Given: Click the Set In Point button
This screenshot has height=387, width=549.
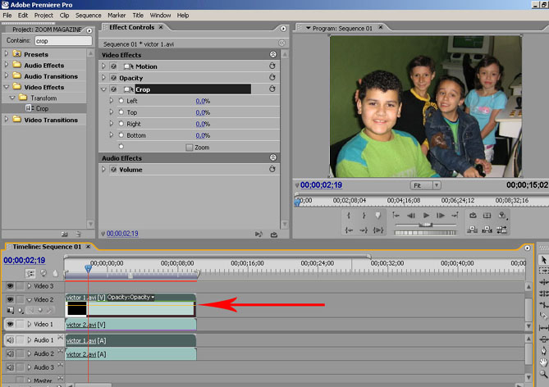Looking at the screenshot, I should tap(349, 216).
